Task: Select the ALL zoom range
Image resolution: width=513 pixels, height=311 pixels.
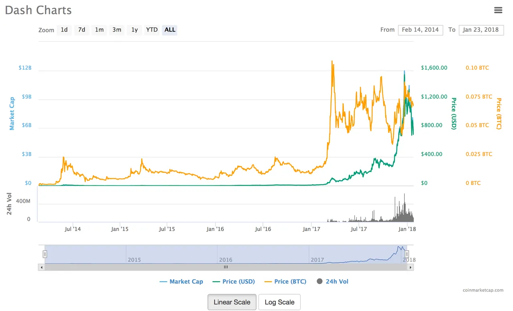Action: pos(170,30)
